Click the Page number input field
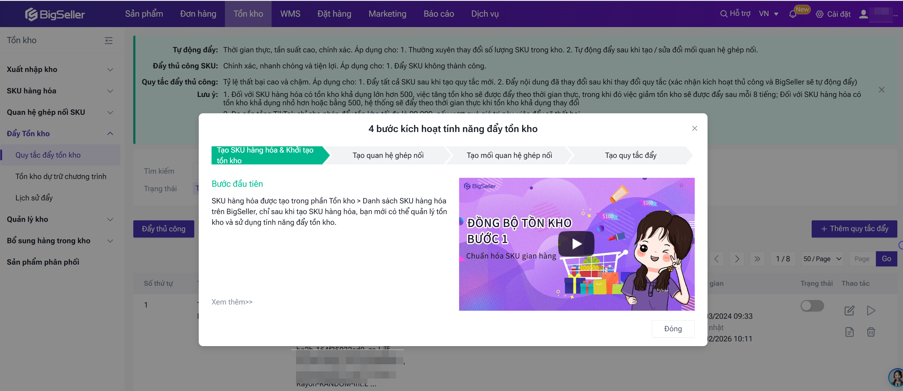Image resolution: width=903 pixels, height=391 pixels. click(x=862, y=259)
